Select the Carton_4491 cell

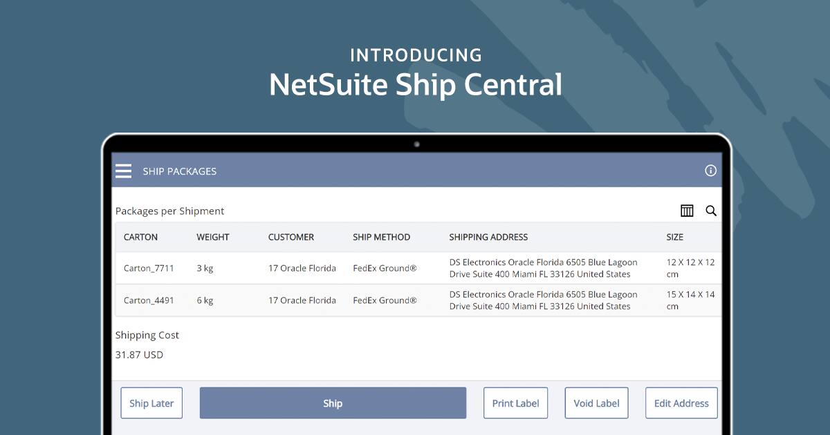coord(149,300)
